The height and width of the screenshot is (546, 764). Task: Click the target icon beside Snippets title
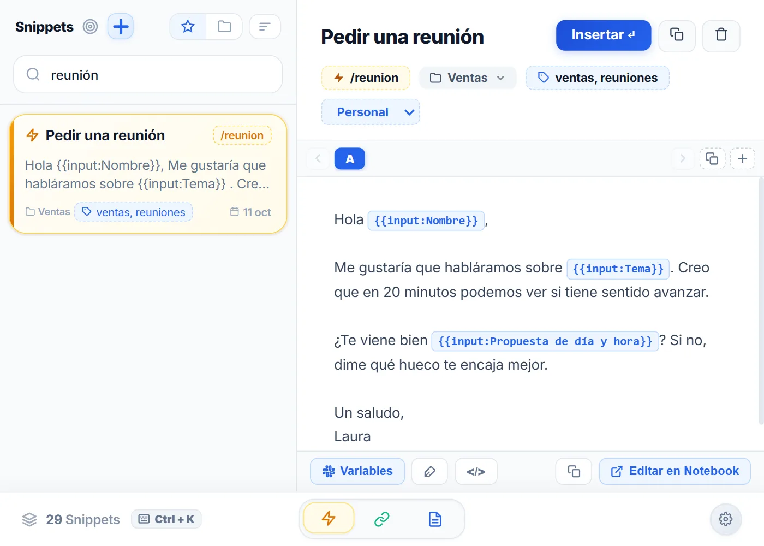tap(90, 27)
